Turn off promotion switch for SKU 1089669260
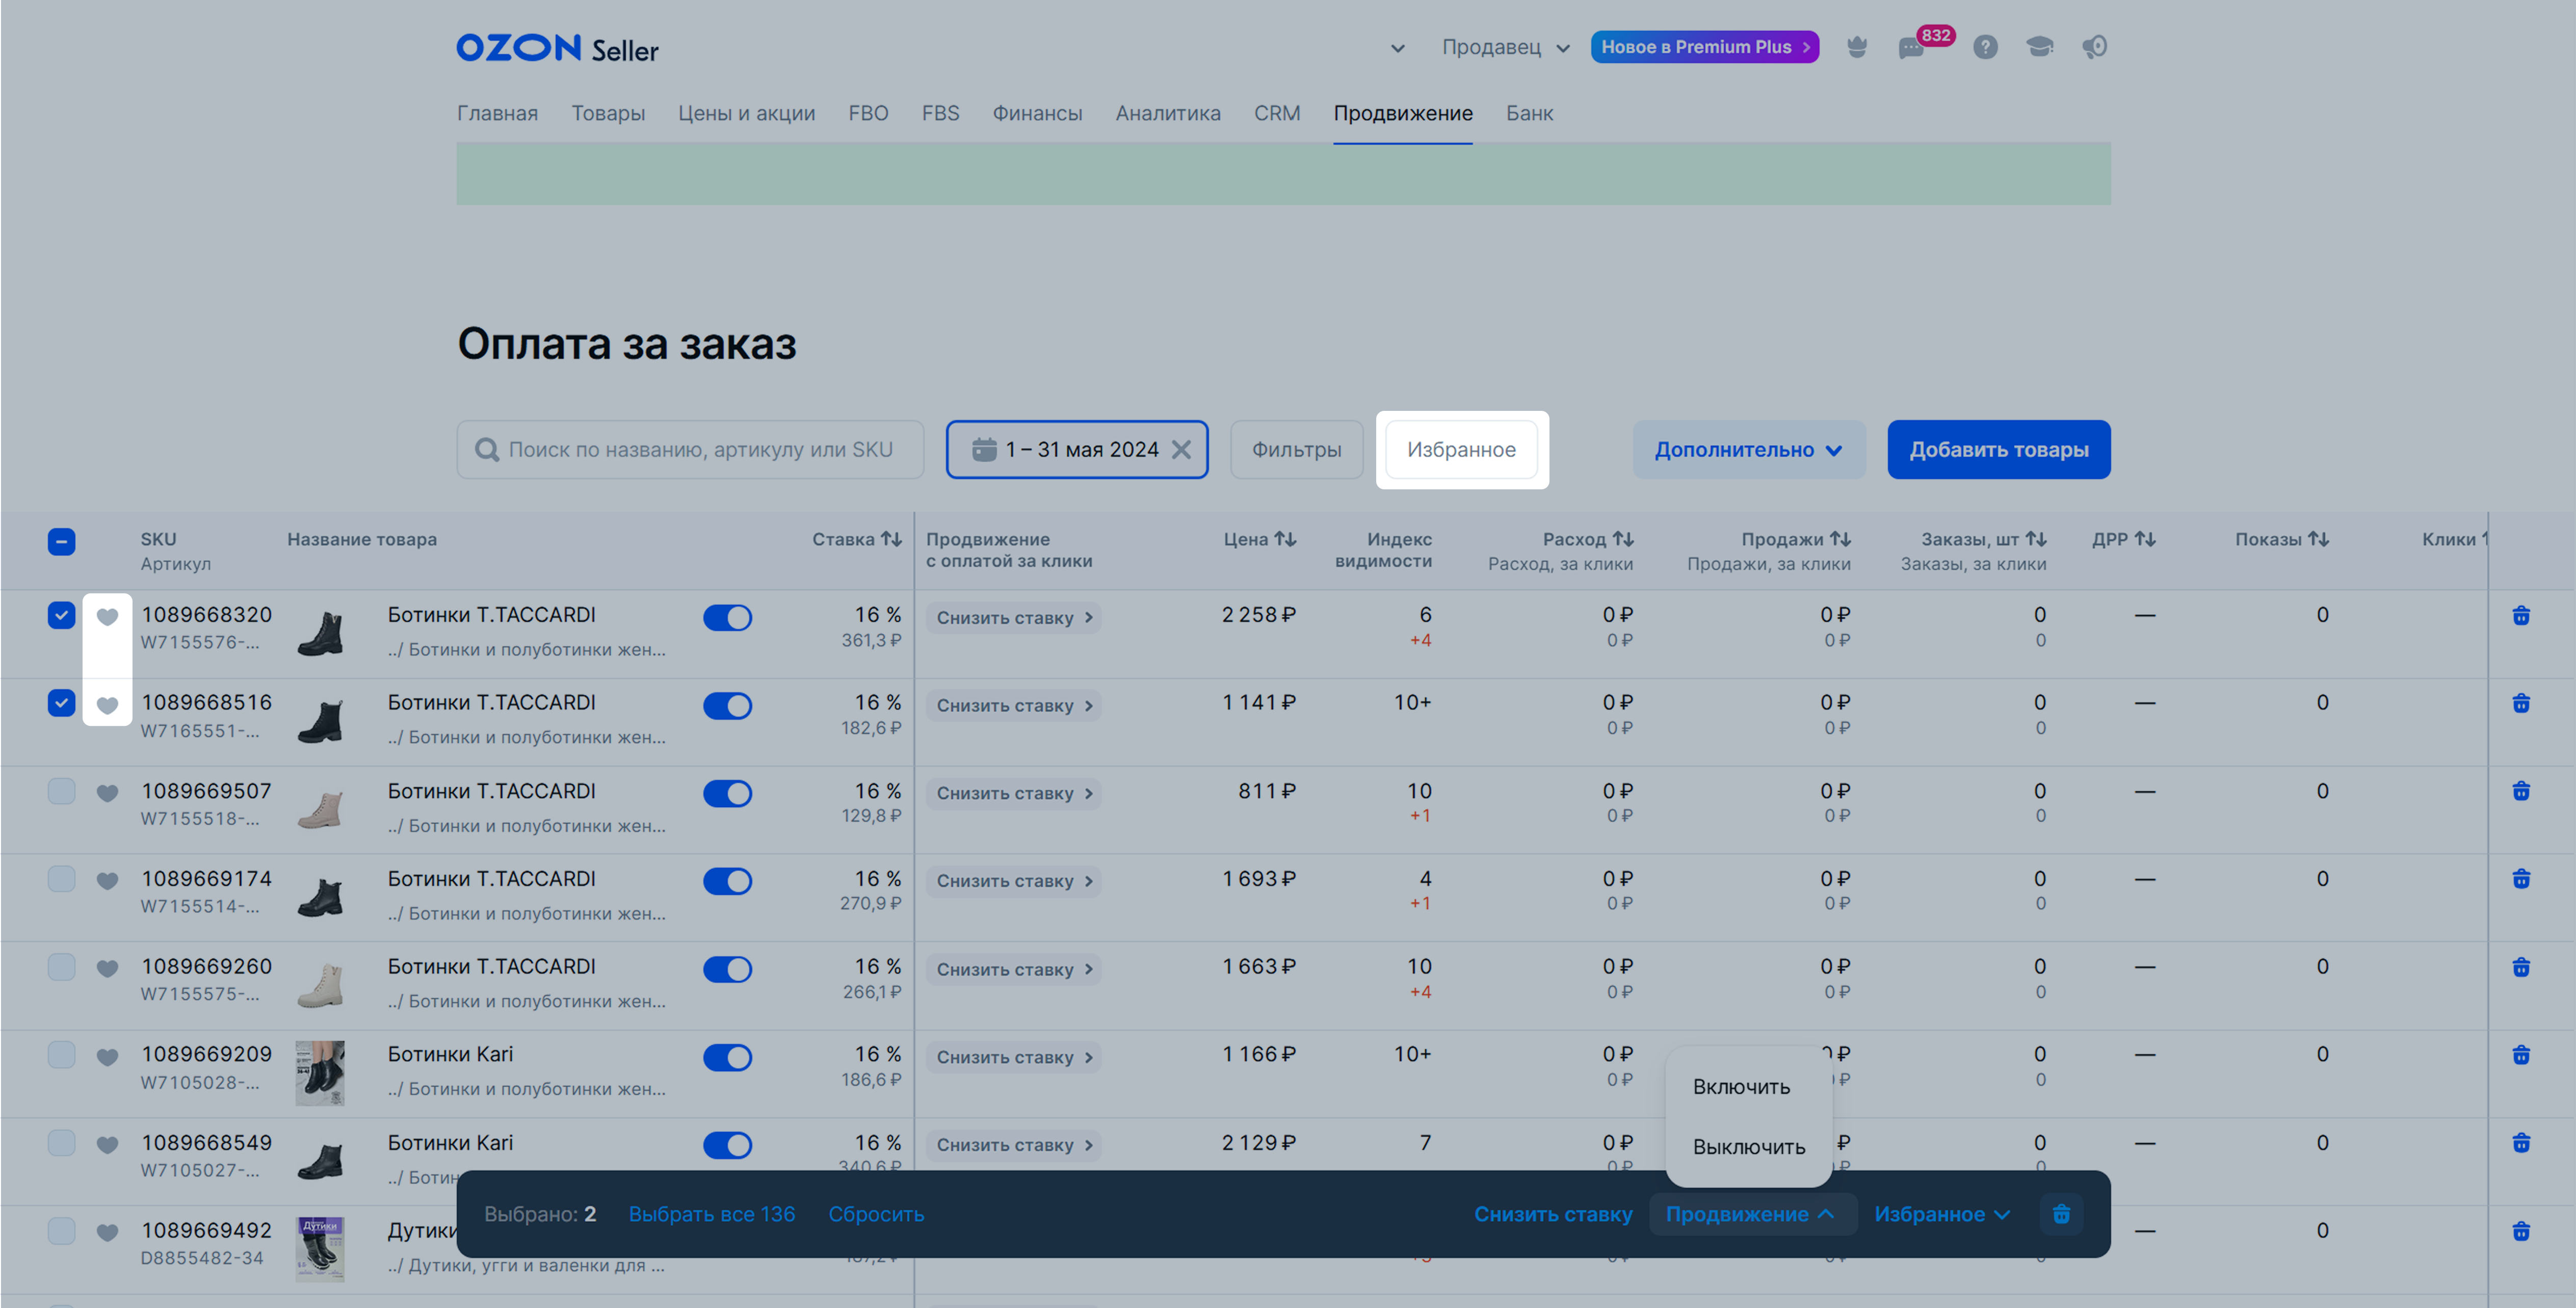Screen dimensions: 2576x1308 (x=727, y=970)
